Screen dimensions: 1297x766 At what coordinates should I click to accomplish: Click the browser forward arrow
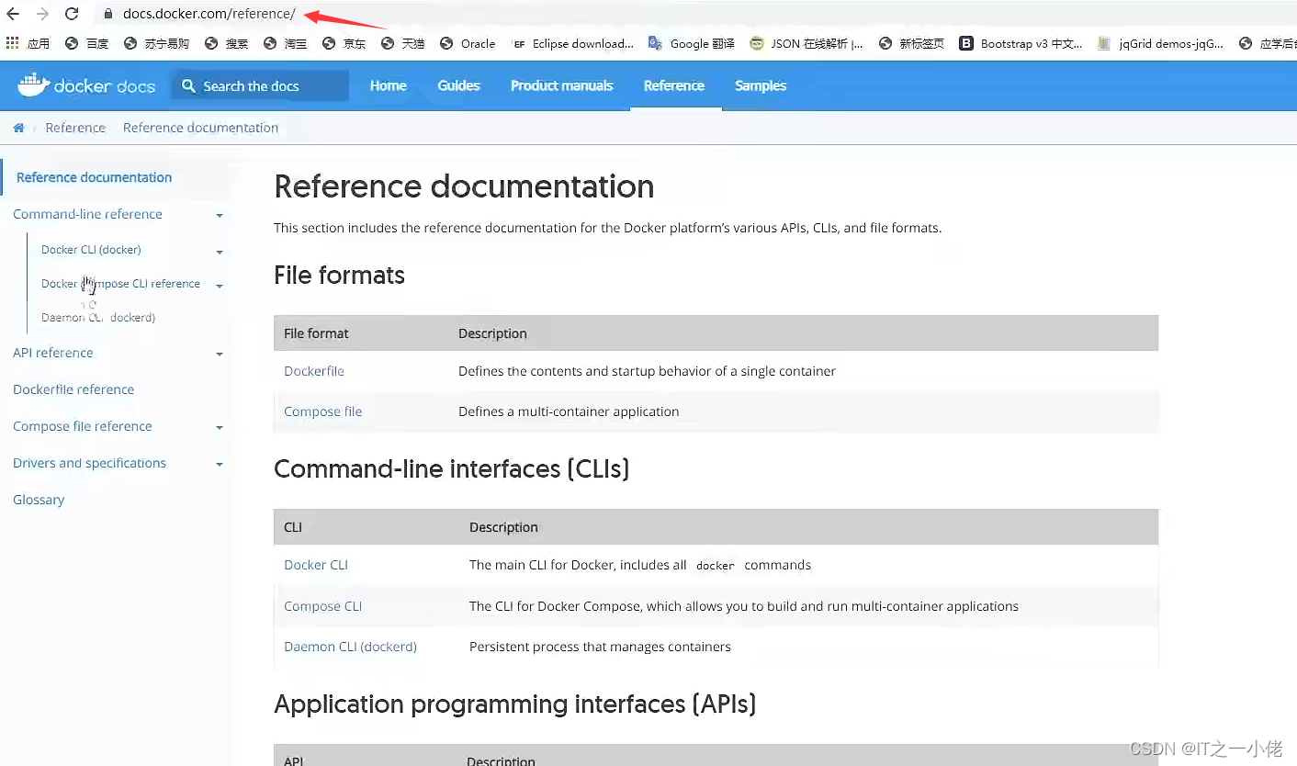coord(42,14)
